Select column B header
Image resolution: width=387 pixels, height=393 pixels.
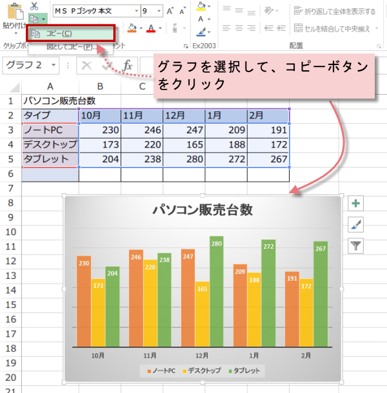pyautogui.click(x=100, y=86)
